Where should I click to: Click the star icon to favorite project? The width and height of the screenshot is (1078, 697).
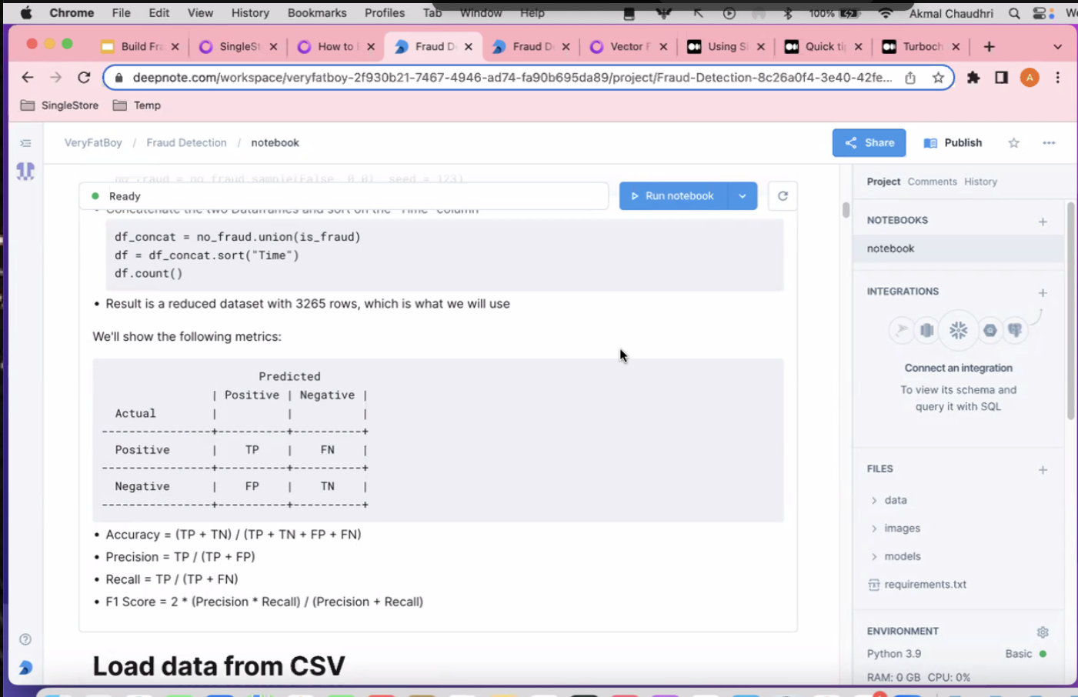point(1013,143)
